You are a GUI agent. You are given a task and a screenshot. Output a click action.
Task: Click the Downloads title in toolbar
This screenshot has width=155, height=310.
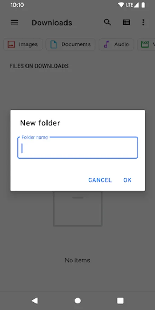(52, 23)
